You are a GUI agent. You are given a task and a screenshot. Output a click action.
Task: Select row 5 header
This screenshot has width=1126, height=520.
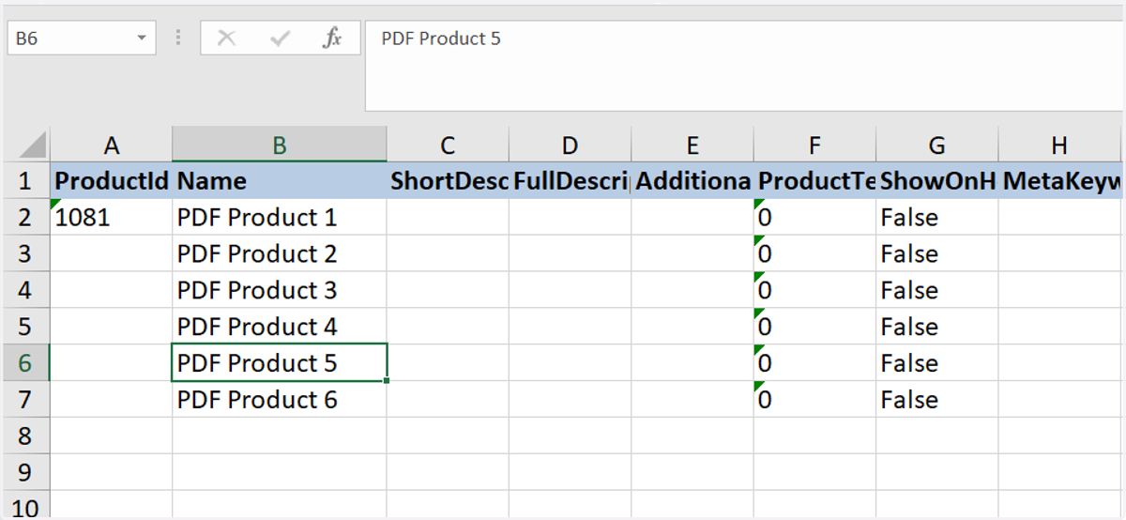[x=25, y=327]
